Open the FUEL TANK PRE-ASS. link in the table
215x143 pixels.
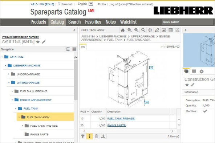pos(121,118)
